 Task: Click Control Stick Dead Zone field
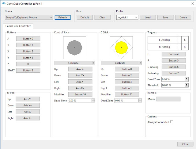(x=80, y=101)
